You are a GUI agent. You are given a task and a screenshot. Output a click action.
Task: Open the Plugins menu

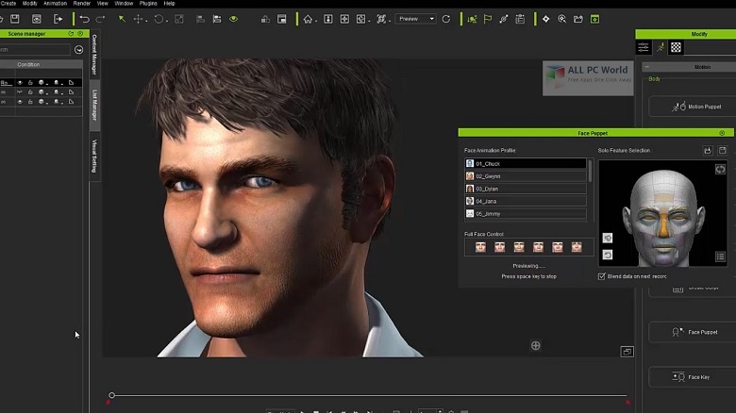point(148,3)
